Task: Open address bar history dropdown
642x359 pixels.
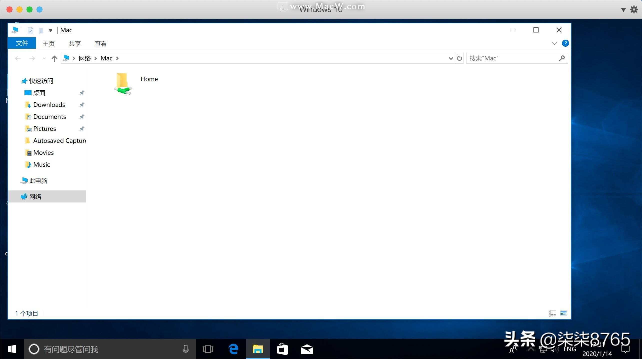Action: [450, 58]
